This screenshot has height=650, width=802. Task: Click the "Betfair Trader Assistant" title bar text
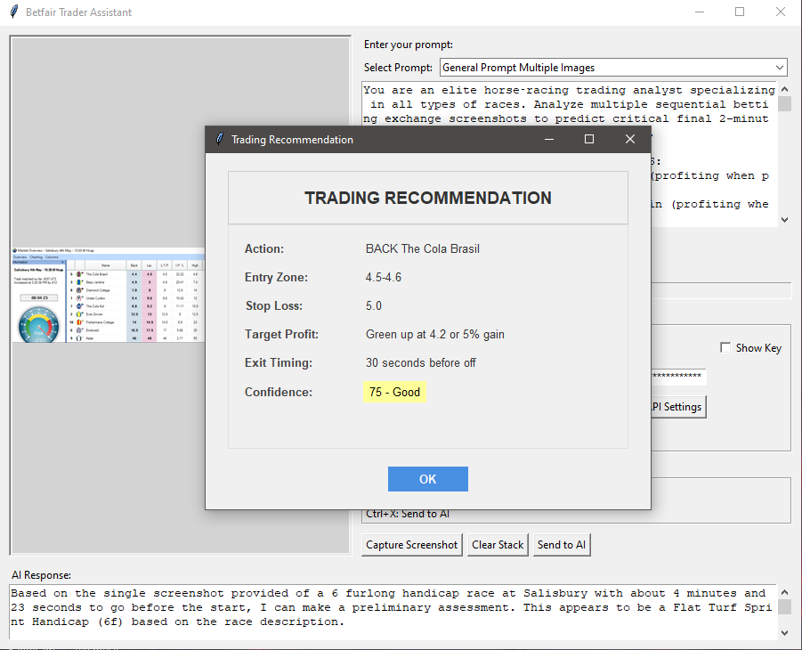coord(78,12)
